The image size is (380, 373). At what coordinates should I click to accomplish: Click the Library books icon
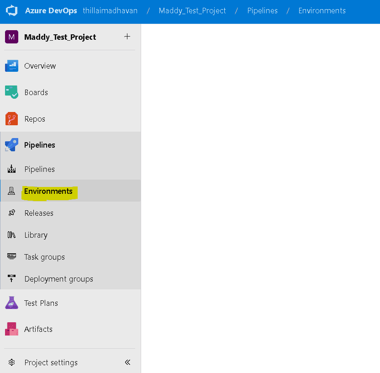click(11, 234)
